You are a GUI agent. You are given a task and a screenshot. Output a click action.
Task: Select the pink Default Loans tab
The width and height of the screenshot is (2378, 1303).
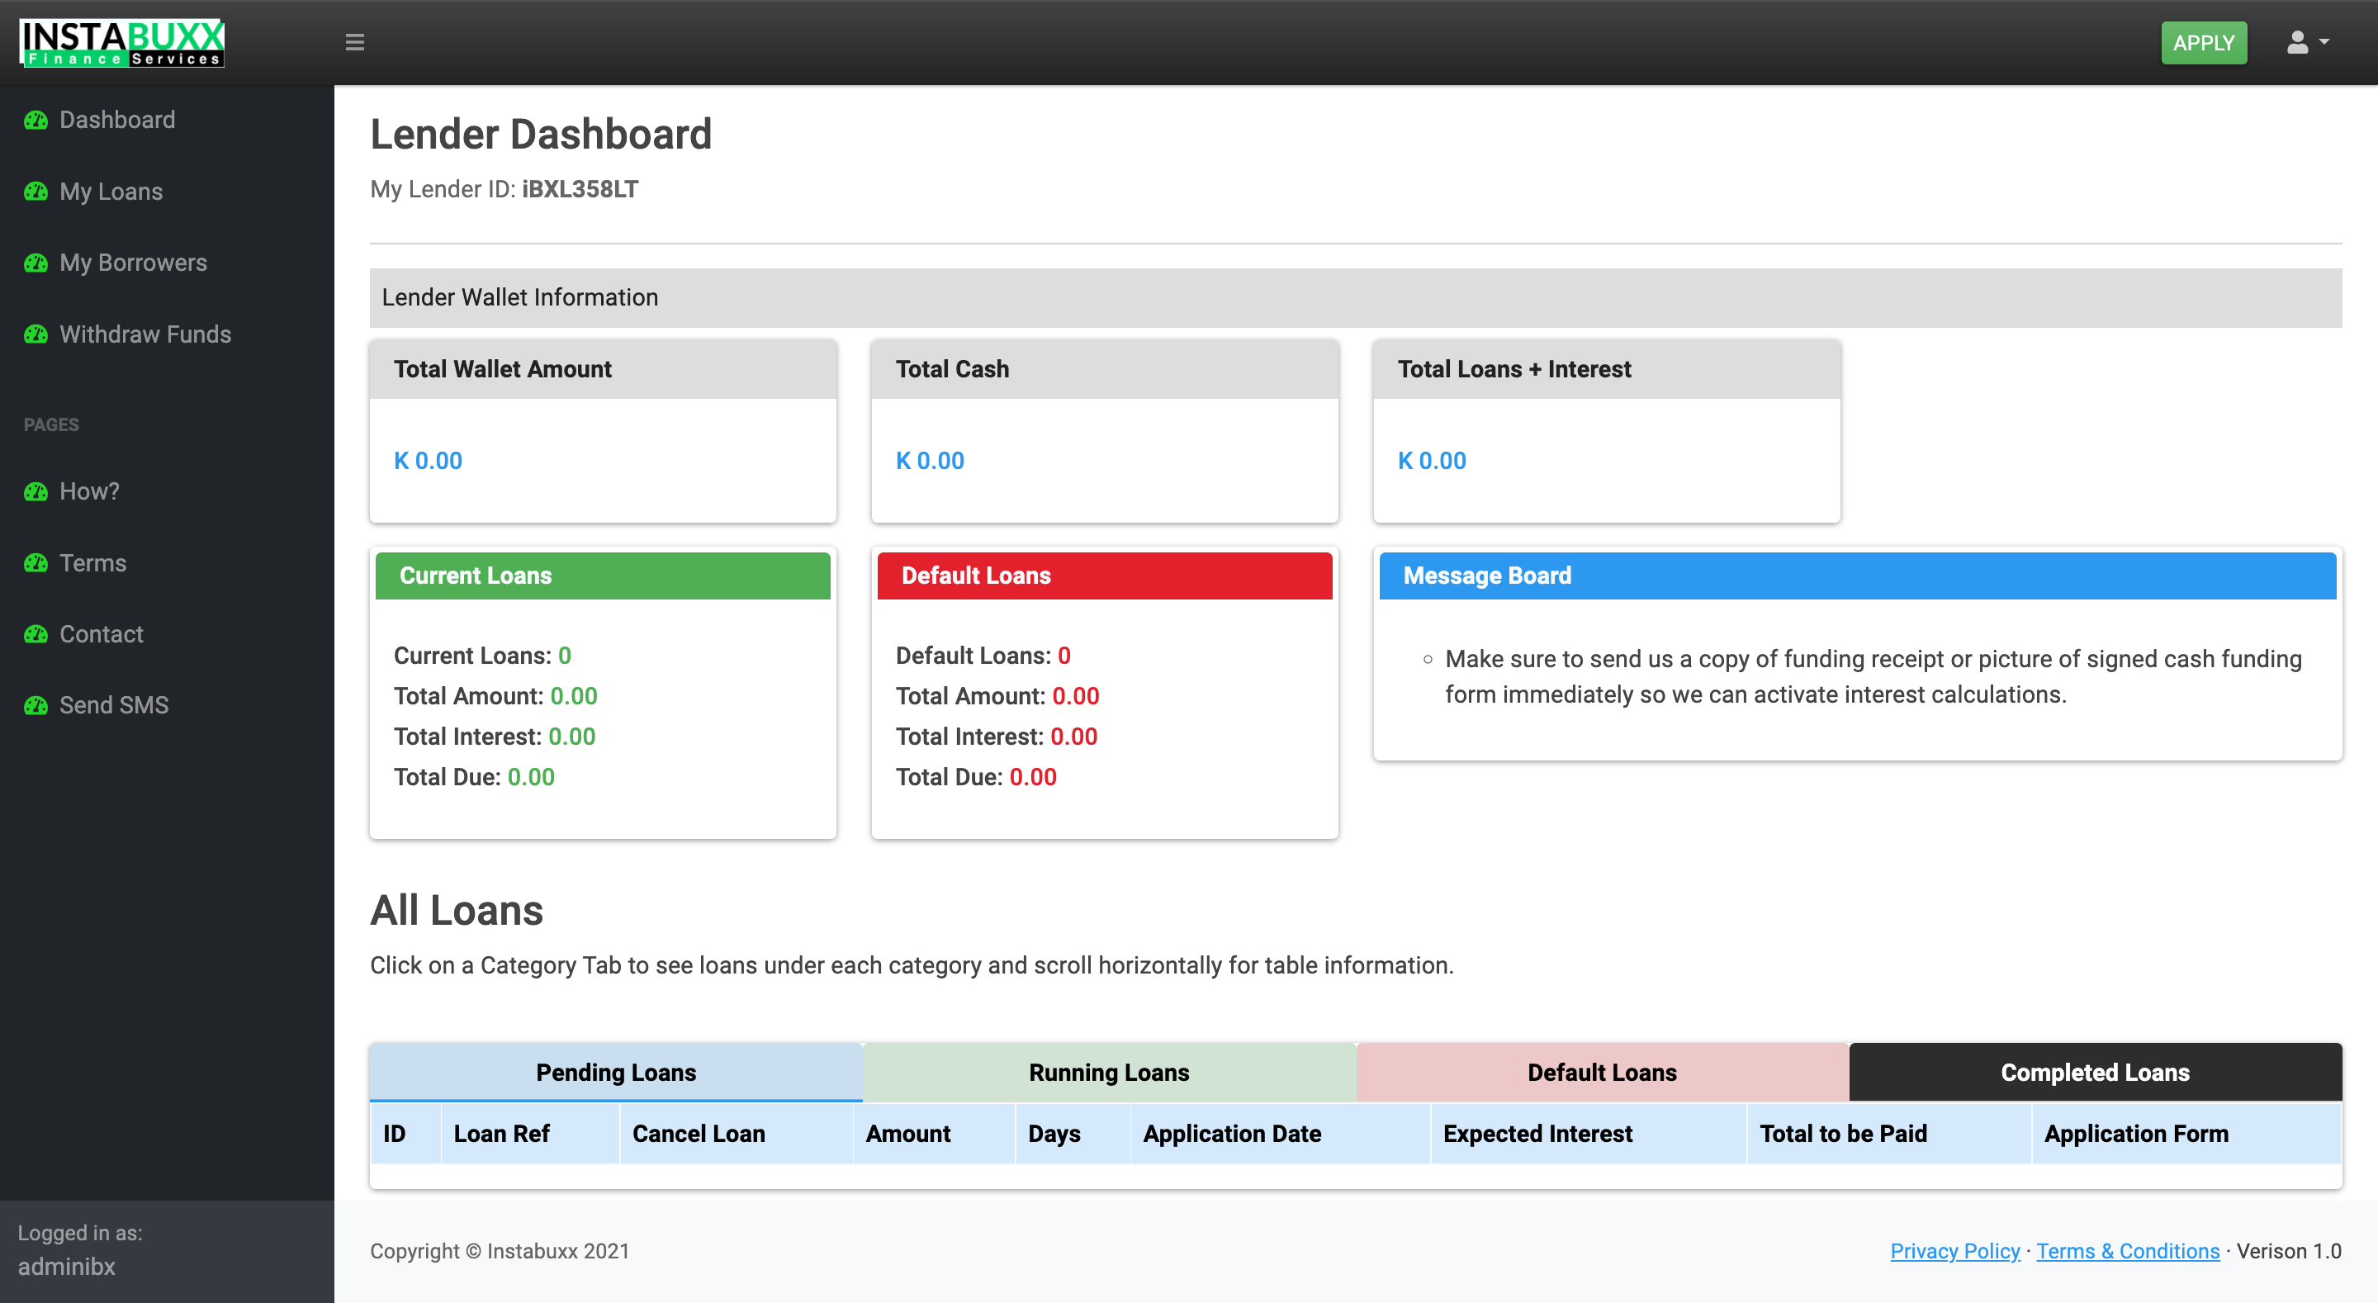(1602, 1072)
